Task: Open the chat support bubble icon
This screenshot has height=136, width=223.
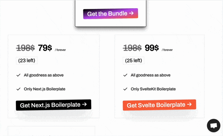Action: (214, 126)
